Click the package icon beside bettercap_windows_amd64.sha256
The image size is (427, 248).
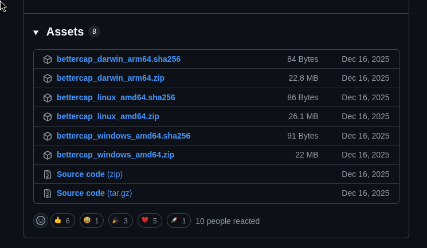(48, 136)
